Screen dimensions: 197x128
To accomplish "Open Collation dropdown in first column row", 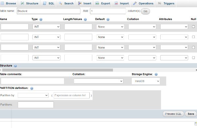I will click(142, 27).
